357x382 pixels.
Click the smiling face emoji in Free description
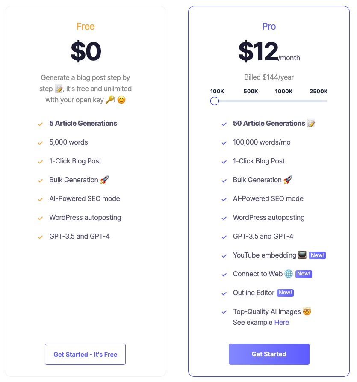[x=121, y=100]
